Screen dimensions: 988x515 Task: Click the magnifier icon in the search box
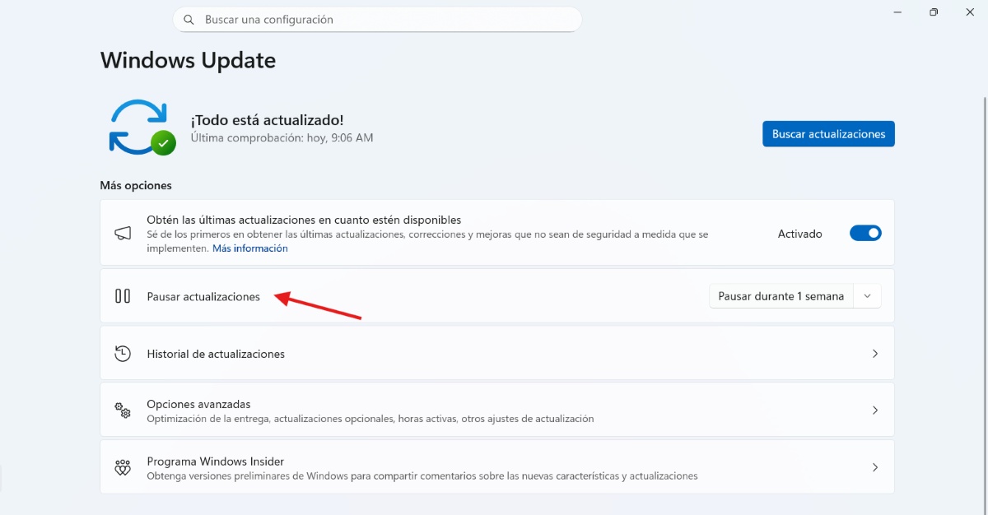coord(189,20)
